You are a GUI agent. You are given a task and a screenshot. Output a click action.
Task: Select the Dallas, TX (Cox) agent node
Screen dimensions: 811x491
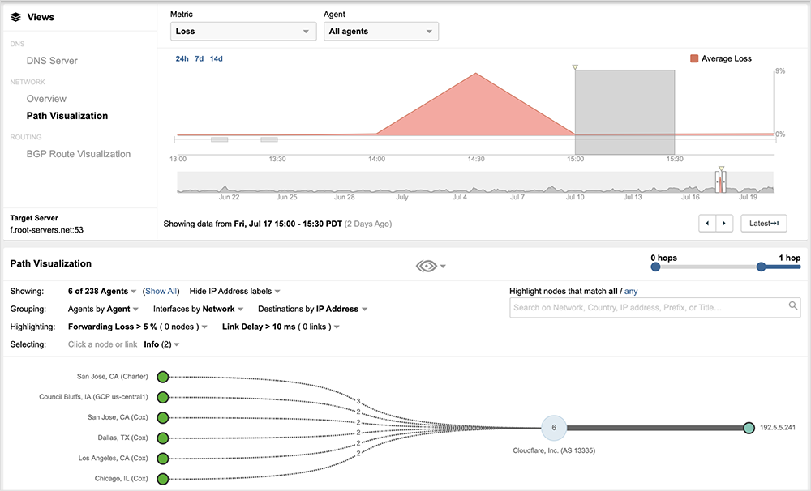pos(162,438)
